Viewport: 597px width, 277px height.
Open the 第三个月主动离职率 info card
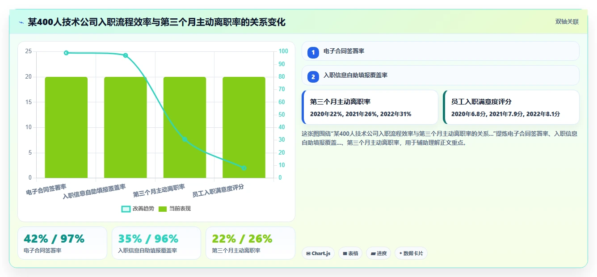(370, 107)
